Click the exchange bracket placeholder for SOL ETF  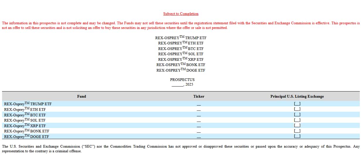point(297,120)
